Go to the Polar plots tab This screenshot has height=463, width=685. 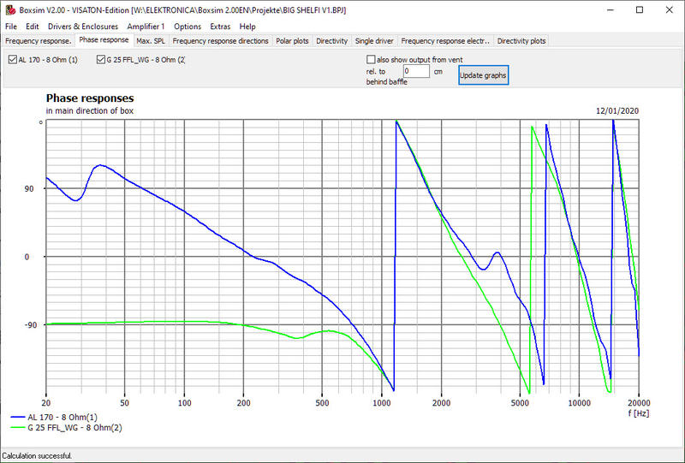point(292,41)
